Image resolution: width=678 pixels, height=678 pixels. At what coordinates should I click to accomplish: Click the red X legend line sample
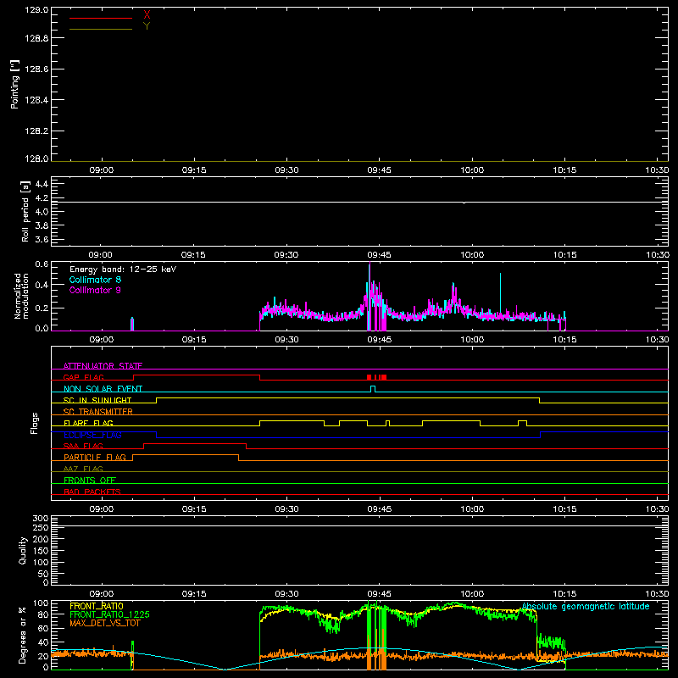click(x=101, y=18)
